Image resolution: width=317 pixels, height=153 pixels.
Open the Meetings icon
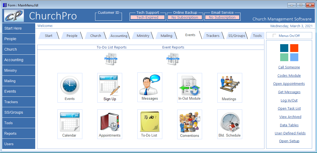(230, 88)
